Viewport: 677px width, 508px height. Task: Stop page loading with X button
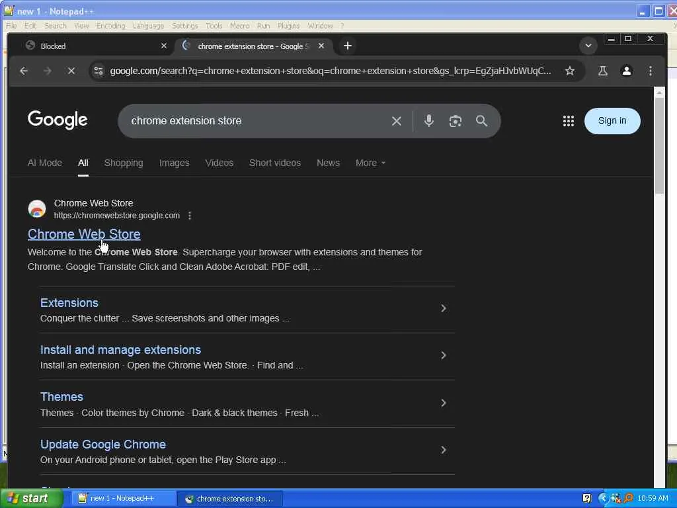pyautogui.click(x=71, y=71)
